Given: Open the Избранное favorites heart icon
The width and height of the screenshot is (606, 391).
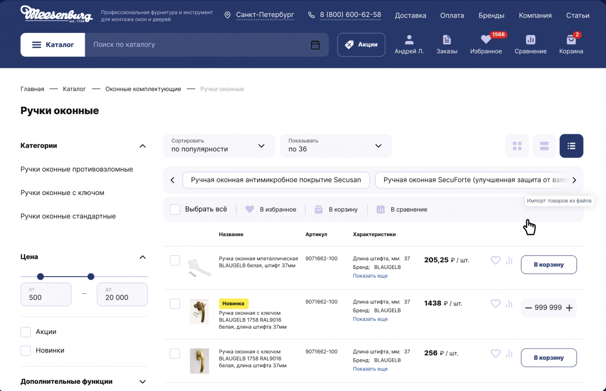Looking at the screenshot, I should [486, 40].
